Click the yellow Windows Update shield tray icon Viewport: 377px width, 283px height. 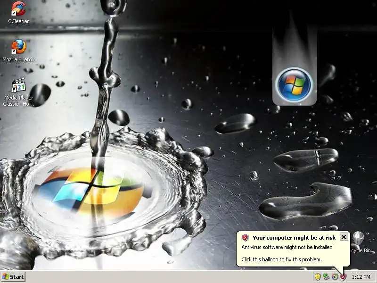[x=318, y=277]
